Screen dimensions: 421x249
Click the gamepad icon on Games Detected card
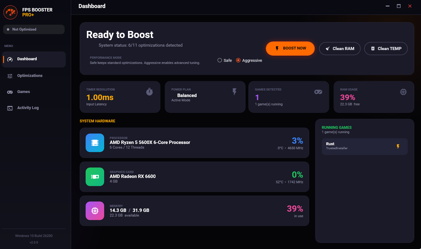coord(318,91)
